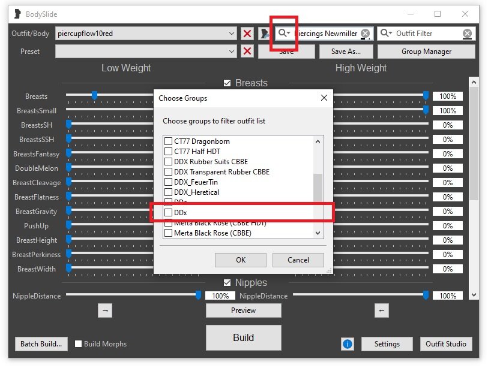Toggle the Nipples category checkbox

pyautogui.click(x=227, y=282)
